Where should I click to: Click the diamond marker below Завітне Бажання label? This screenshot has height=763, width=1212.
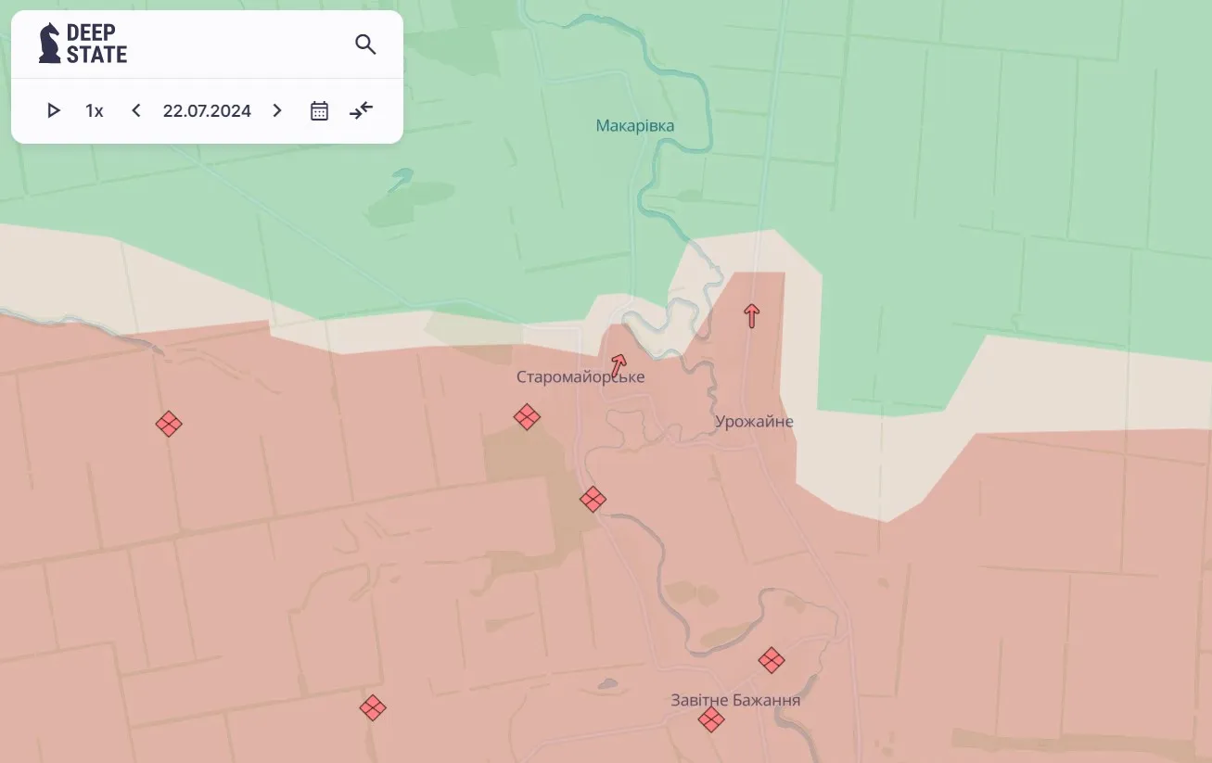click(x=711, y=719)
